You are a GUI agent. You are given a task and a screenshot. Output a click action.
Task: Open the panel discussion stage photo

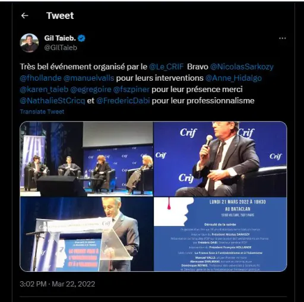click(x=87, y=159)
